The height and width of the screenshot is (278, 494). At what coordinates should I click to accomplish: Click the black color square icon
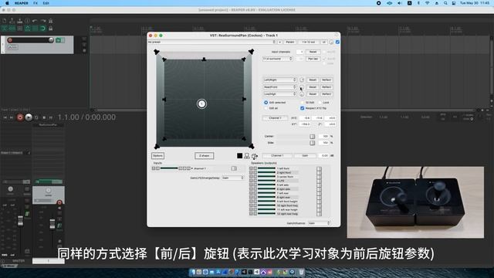[x=240, y=156]
